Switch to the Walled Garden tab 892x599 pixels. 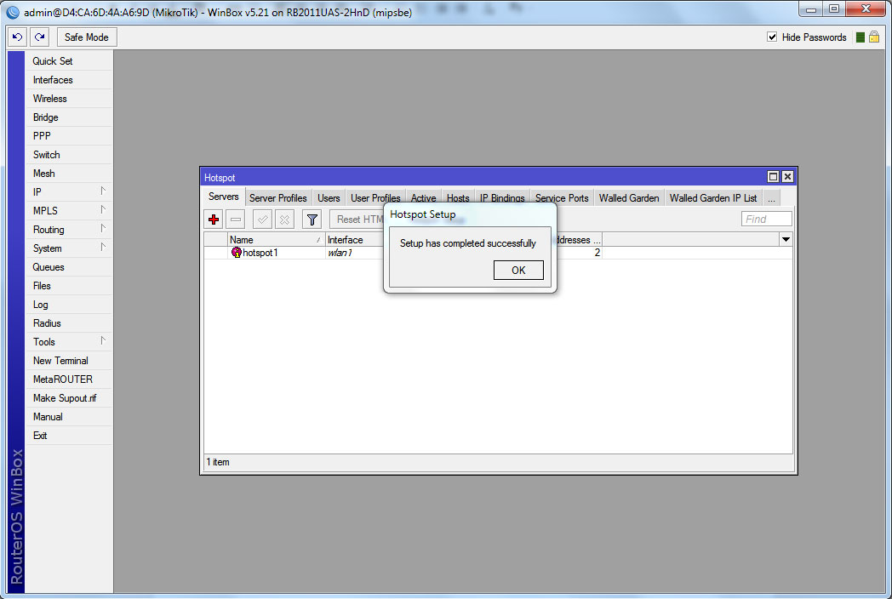[x=628, y=198]
